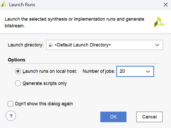Open the Number of jobs dropdown arrow
Screen dimensions: 171x128
pyautogui.click(x=148, y=71)
